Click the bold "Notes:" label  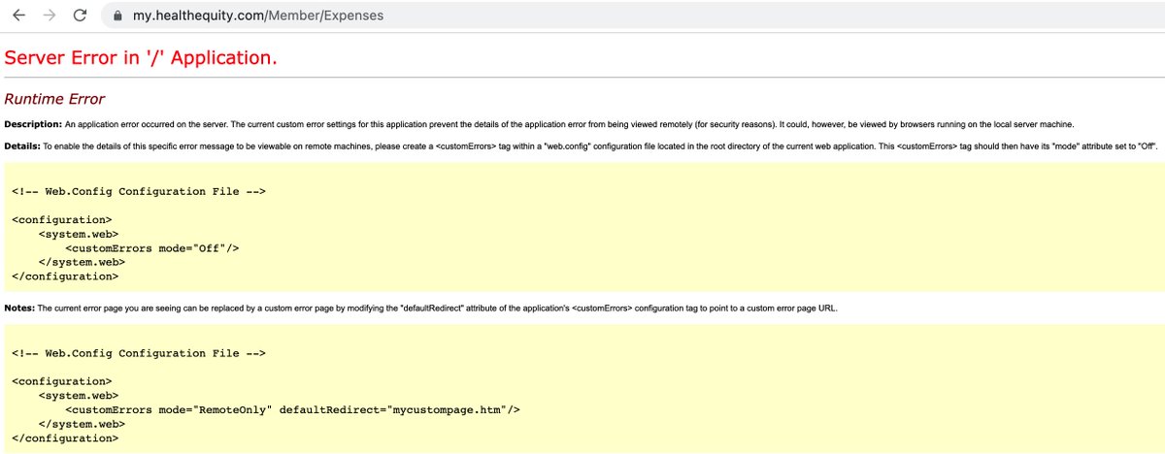pos(19,308)
